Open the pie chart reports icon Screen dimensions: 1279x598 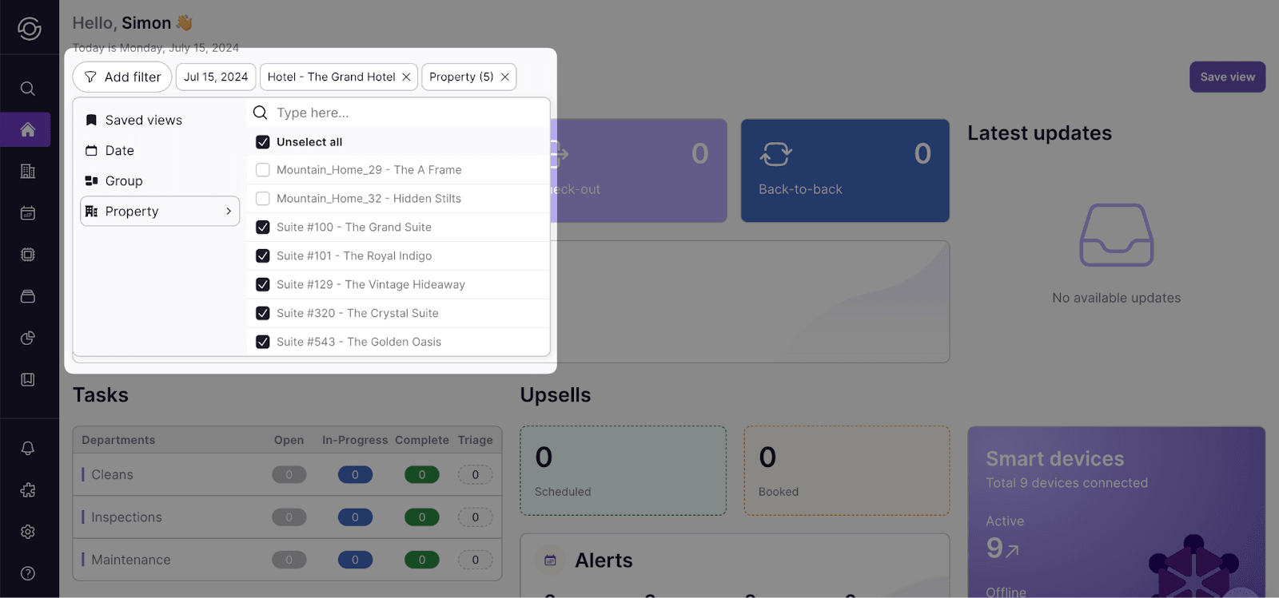(x=28, y=338)
